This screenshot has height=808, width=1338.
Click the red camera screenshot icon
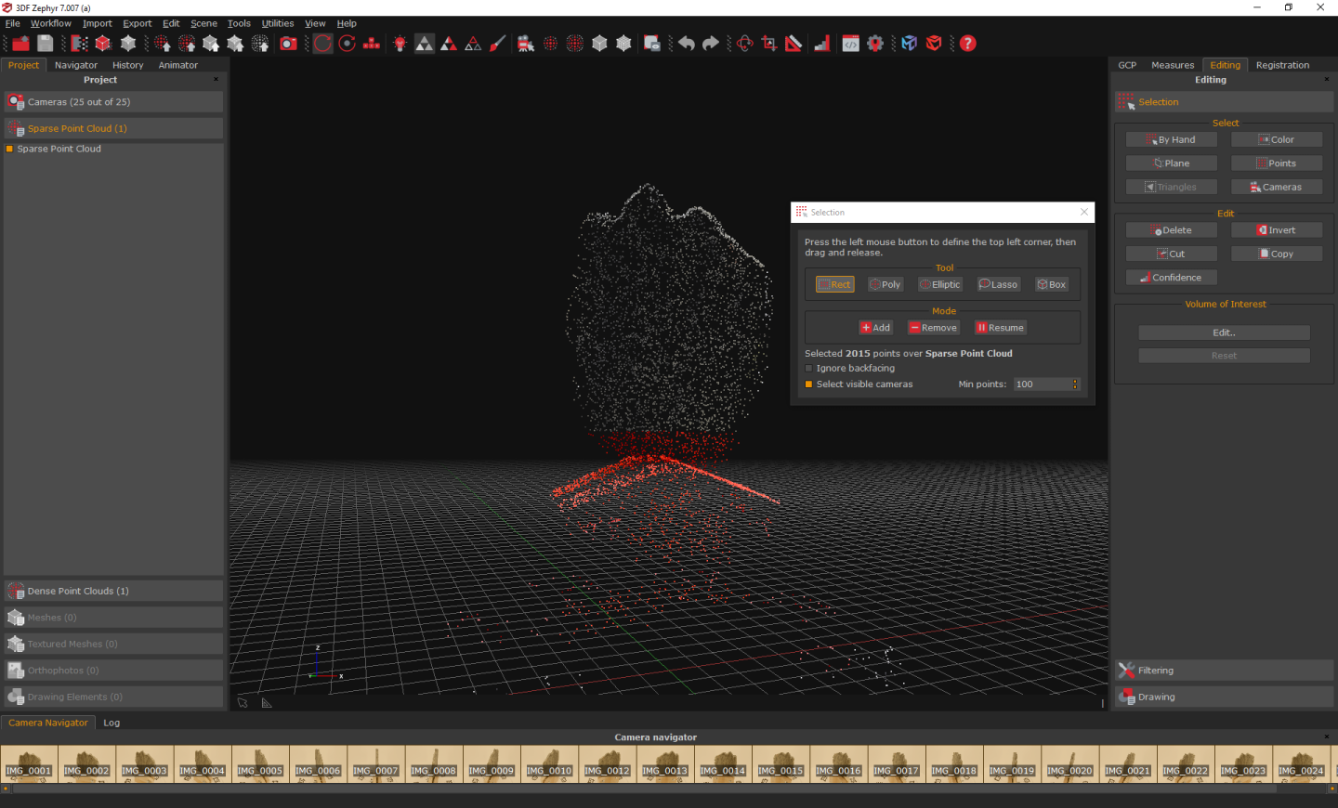click(x=289, y=44)
